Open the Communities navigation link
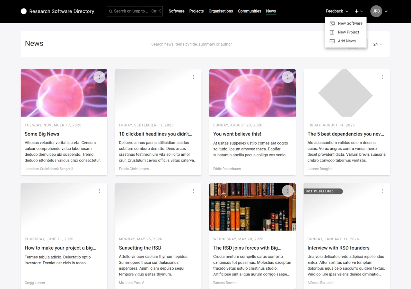 tap(249, 11)
